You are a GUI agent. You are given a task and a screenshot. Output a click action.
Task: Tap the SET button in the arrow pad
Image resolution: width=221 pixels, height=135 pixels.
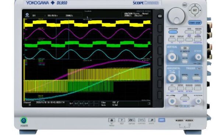tap(195, 10)
